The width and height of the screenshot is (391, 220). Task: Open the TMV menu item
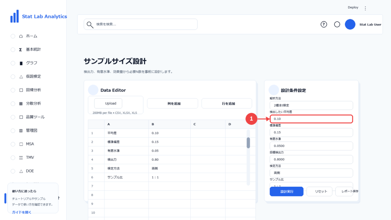tap(30, 157)
